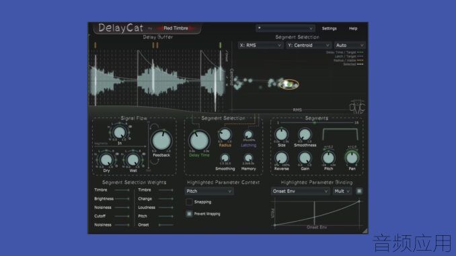This screenshot has height=256, width=456.
Task: Open the Pitch parameter context dropdown
Action: (208, 191)
